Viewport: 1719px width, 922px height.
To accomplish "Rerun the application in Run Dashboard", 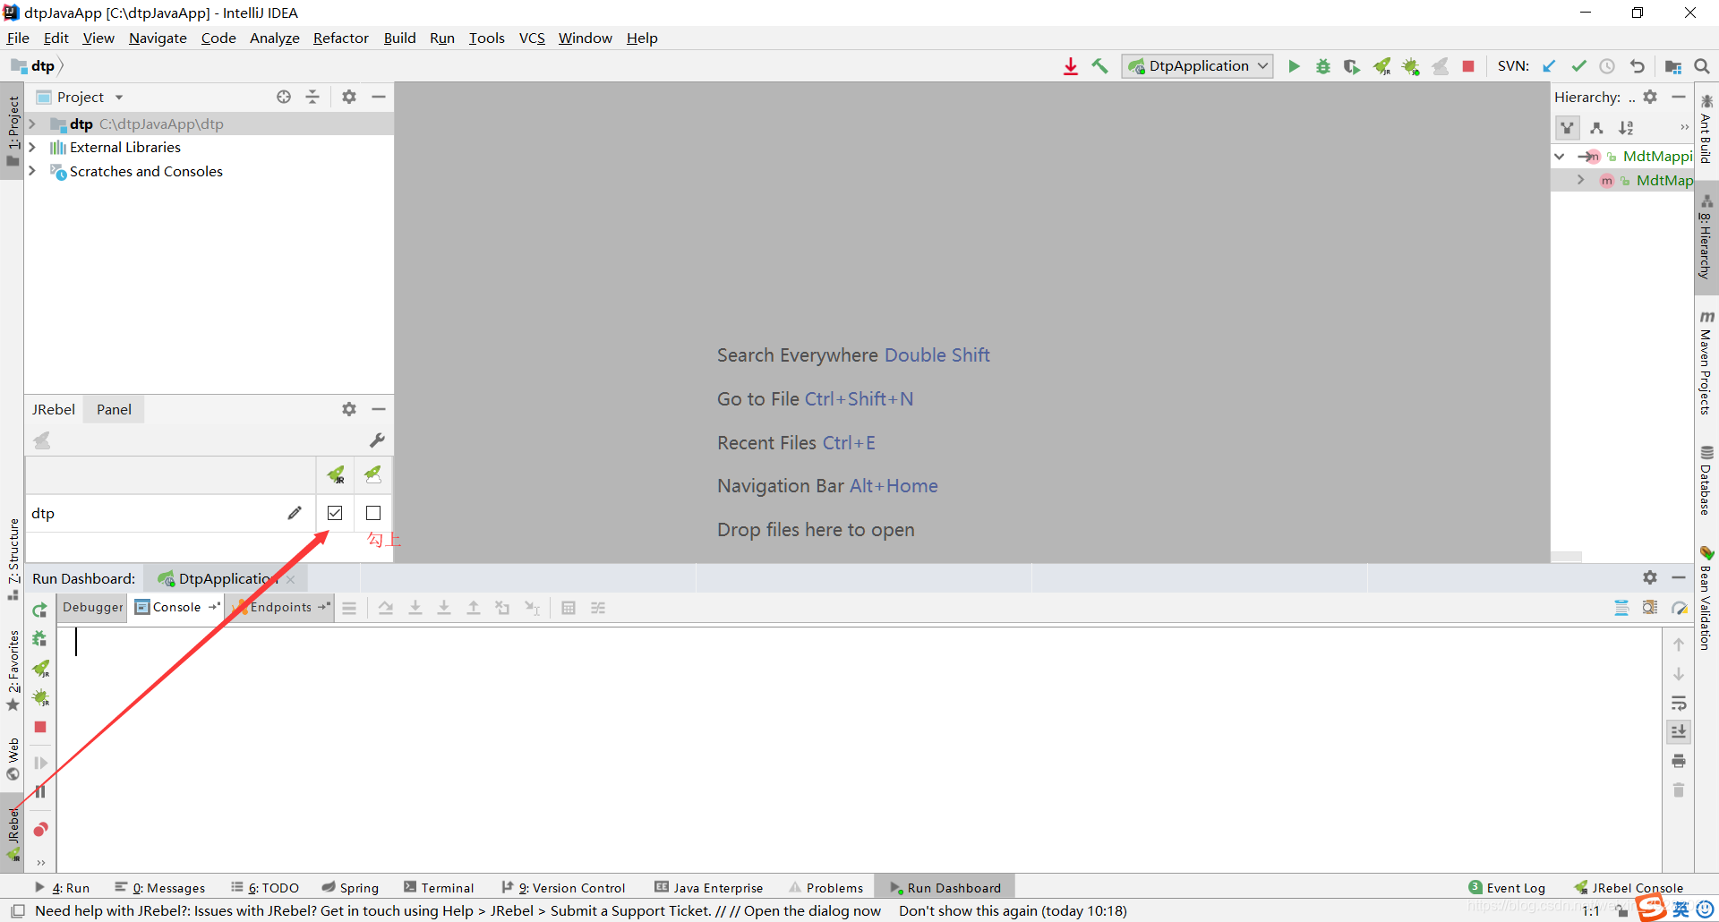I will 40,610.
